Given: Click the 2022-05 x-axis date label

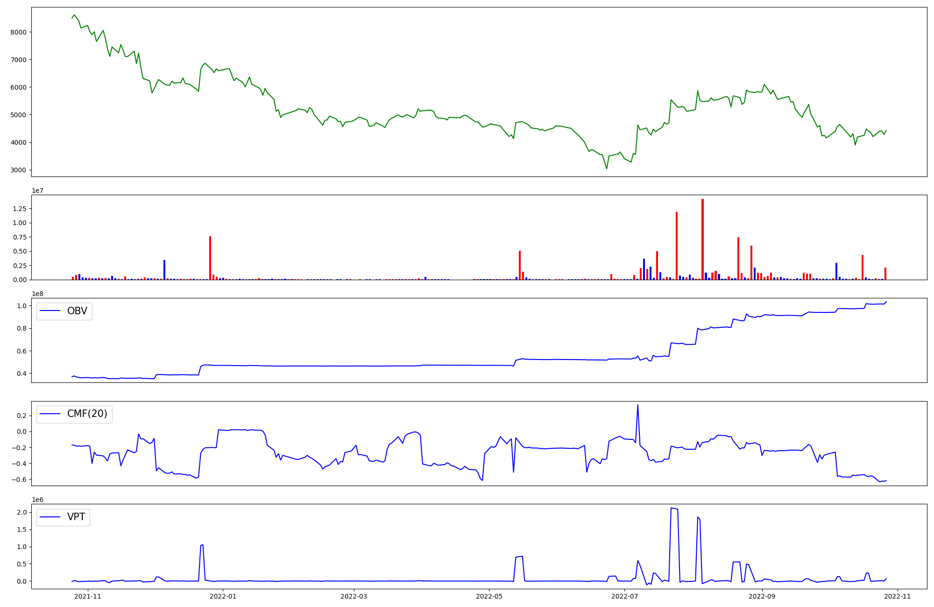Looking at the screenshot, I should coord(489,596).
